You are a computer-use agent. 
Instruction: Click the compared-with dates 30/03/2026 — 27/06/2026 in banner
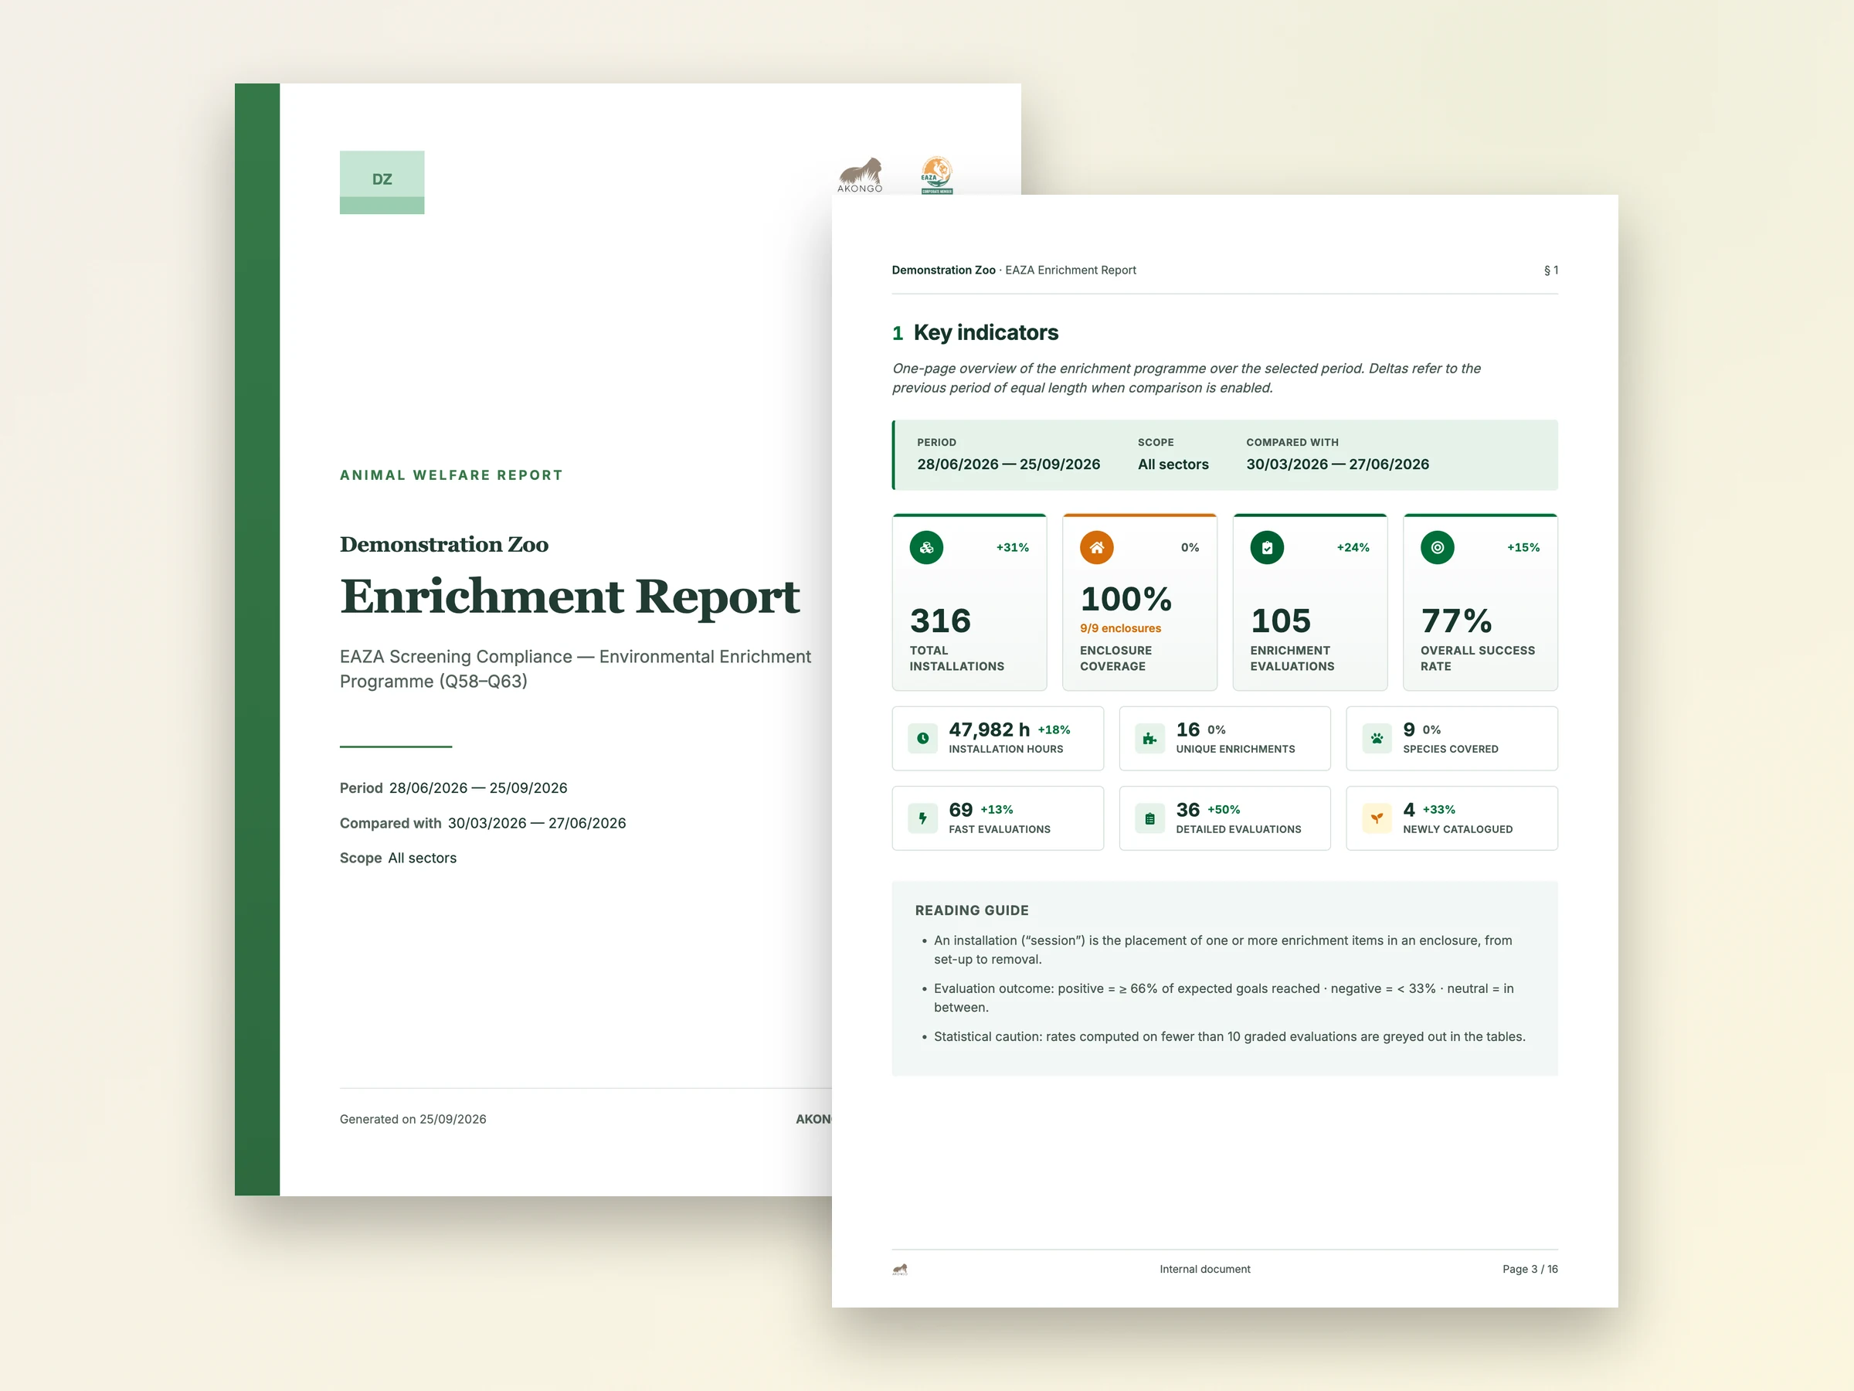1338,464
